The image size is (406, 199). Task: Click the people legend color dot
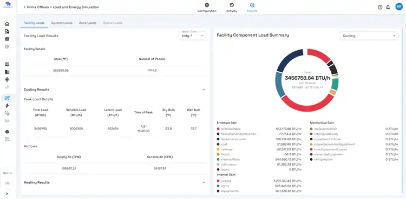pos(218,181)
